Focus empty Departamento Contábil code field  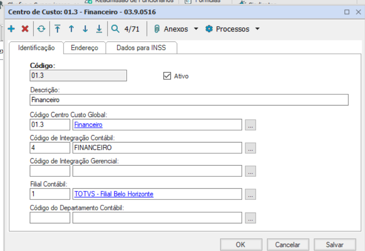click(50, 218)
